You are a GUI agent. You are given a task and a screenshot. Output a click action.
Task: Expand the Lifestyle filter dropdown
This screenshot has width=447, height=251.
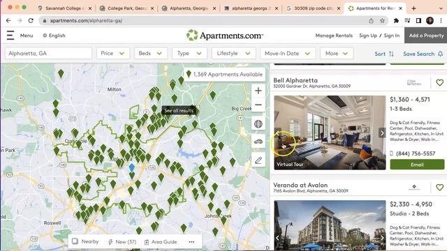tap(234, 53)
